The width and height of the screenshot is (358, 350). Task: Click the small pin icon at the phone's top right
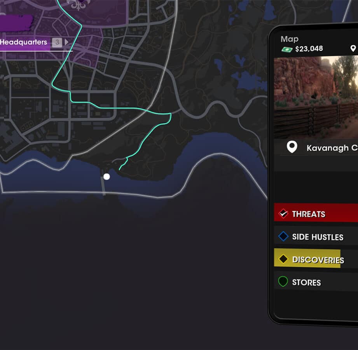[x=353, y=49]
